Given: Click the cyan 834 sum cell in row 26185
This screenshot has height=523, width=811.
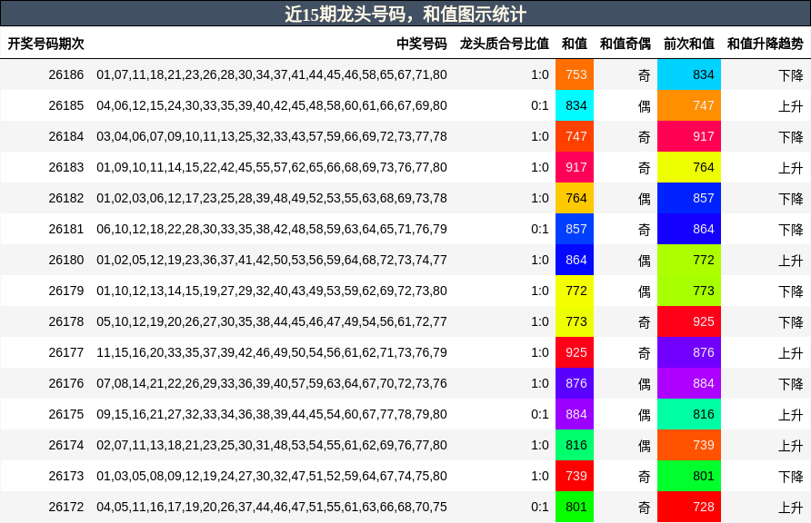Looking at the screenshot, I should tap(574, 106).
